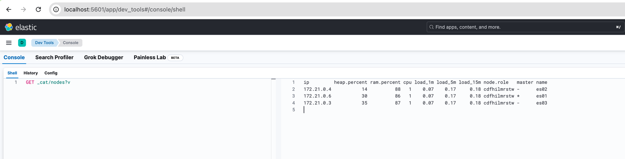Click the browser back arrow
Image resolution: width=625 pixels, height=159 pixels.
[9, 9]
